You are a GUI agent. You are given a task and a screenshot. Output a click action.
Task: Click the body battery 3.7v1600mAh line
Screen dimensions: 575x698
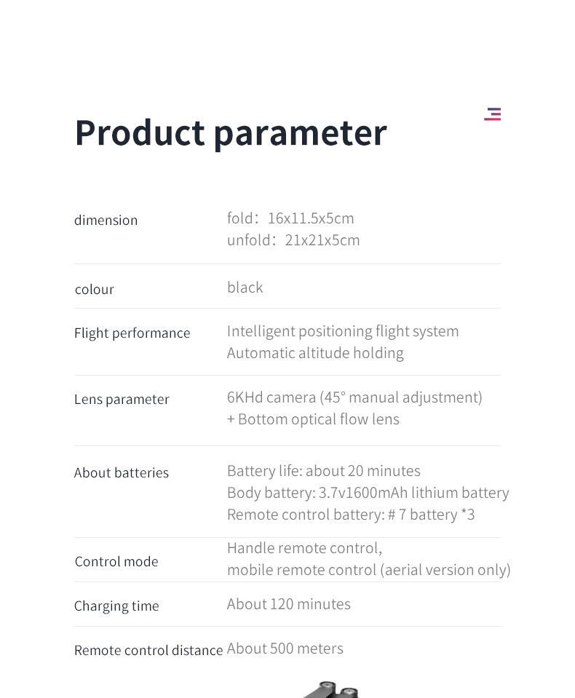click(x=368, y=493)
